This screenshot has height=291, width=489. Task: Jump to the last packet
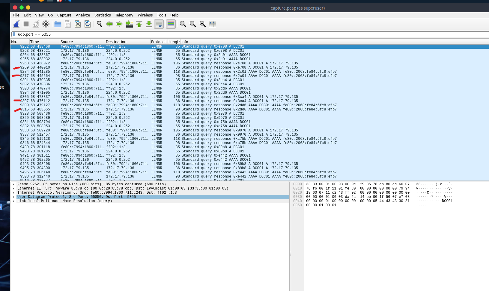149,24
